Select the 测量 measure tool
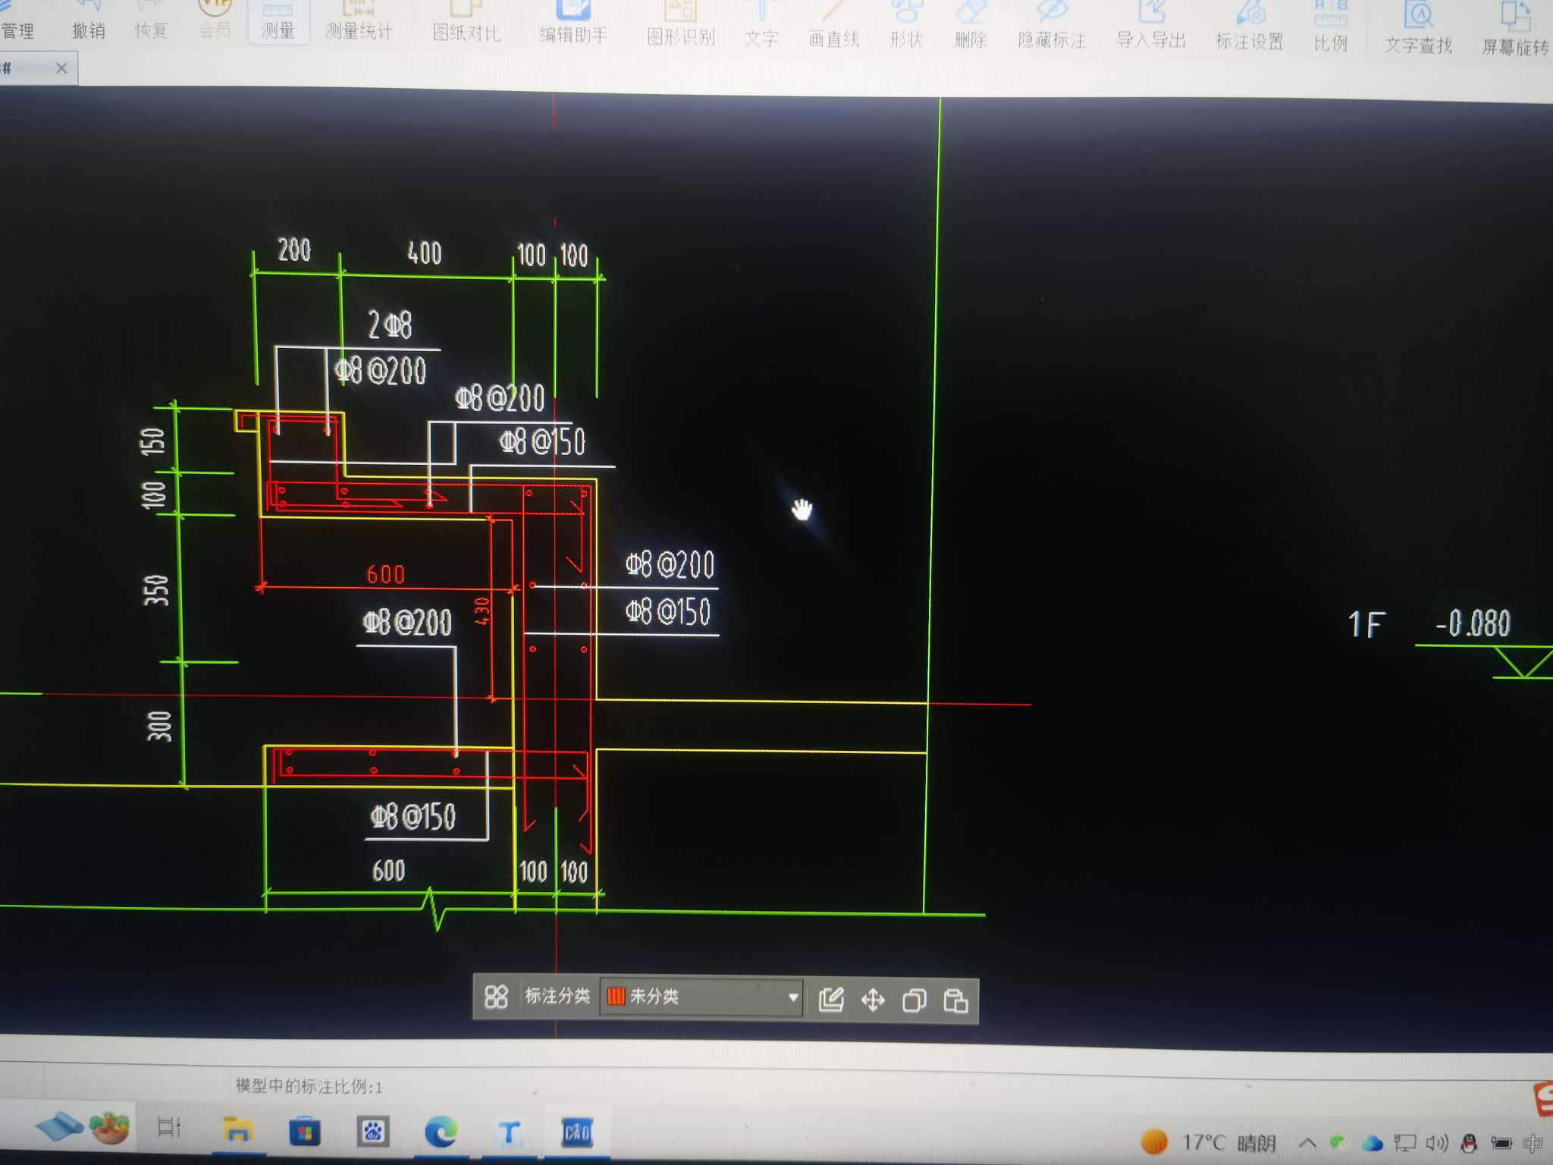The image size is (1553, 1165). click(x=278, y=21)
